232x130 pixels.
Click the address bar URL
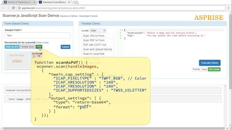pyautogui.click(x=53, y=8)
